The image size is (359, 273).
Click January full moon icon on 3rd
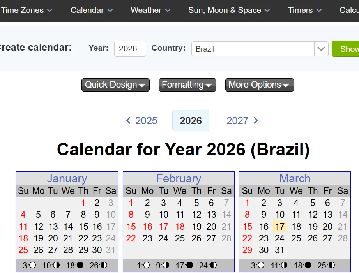(x=32, y=265)
